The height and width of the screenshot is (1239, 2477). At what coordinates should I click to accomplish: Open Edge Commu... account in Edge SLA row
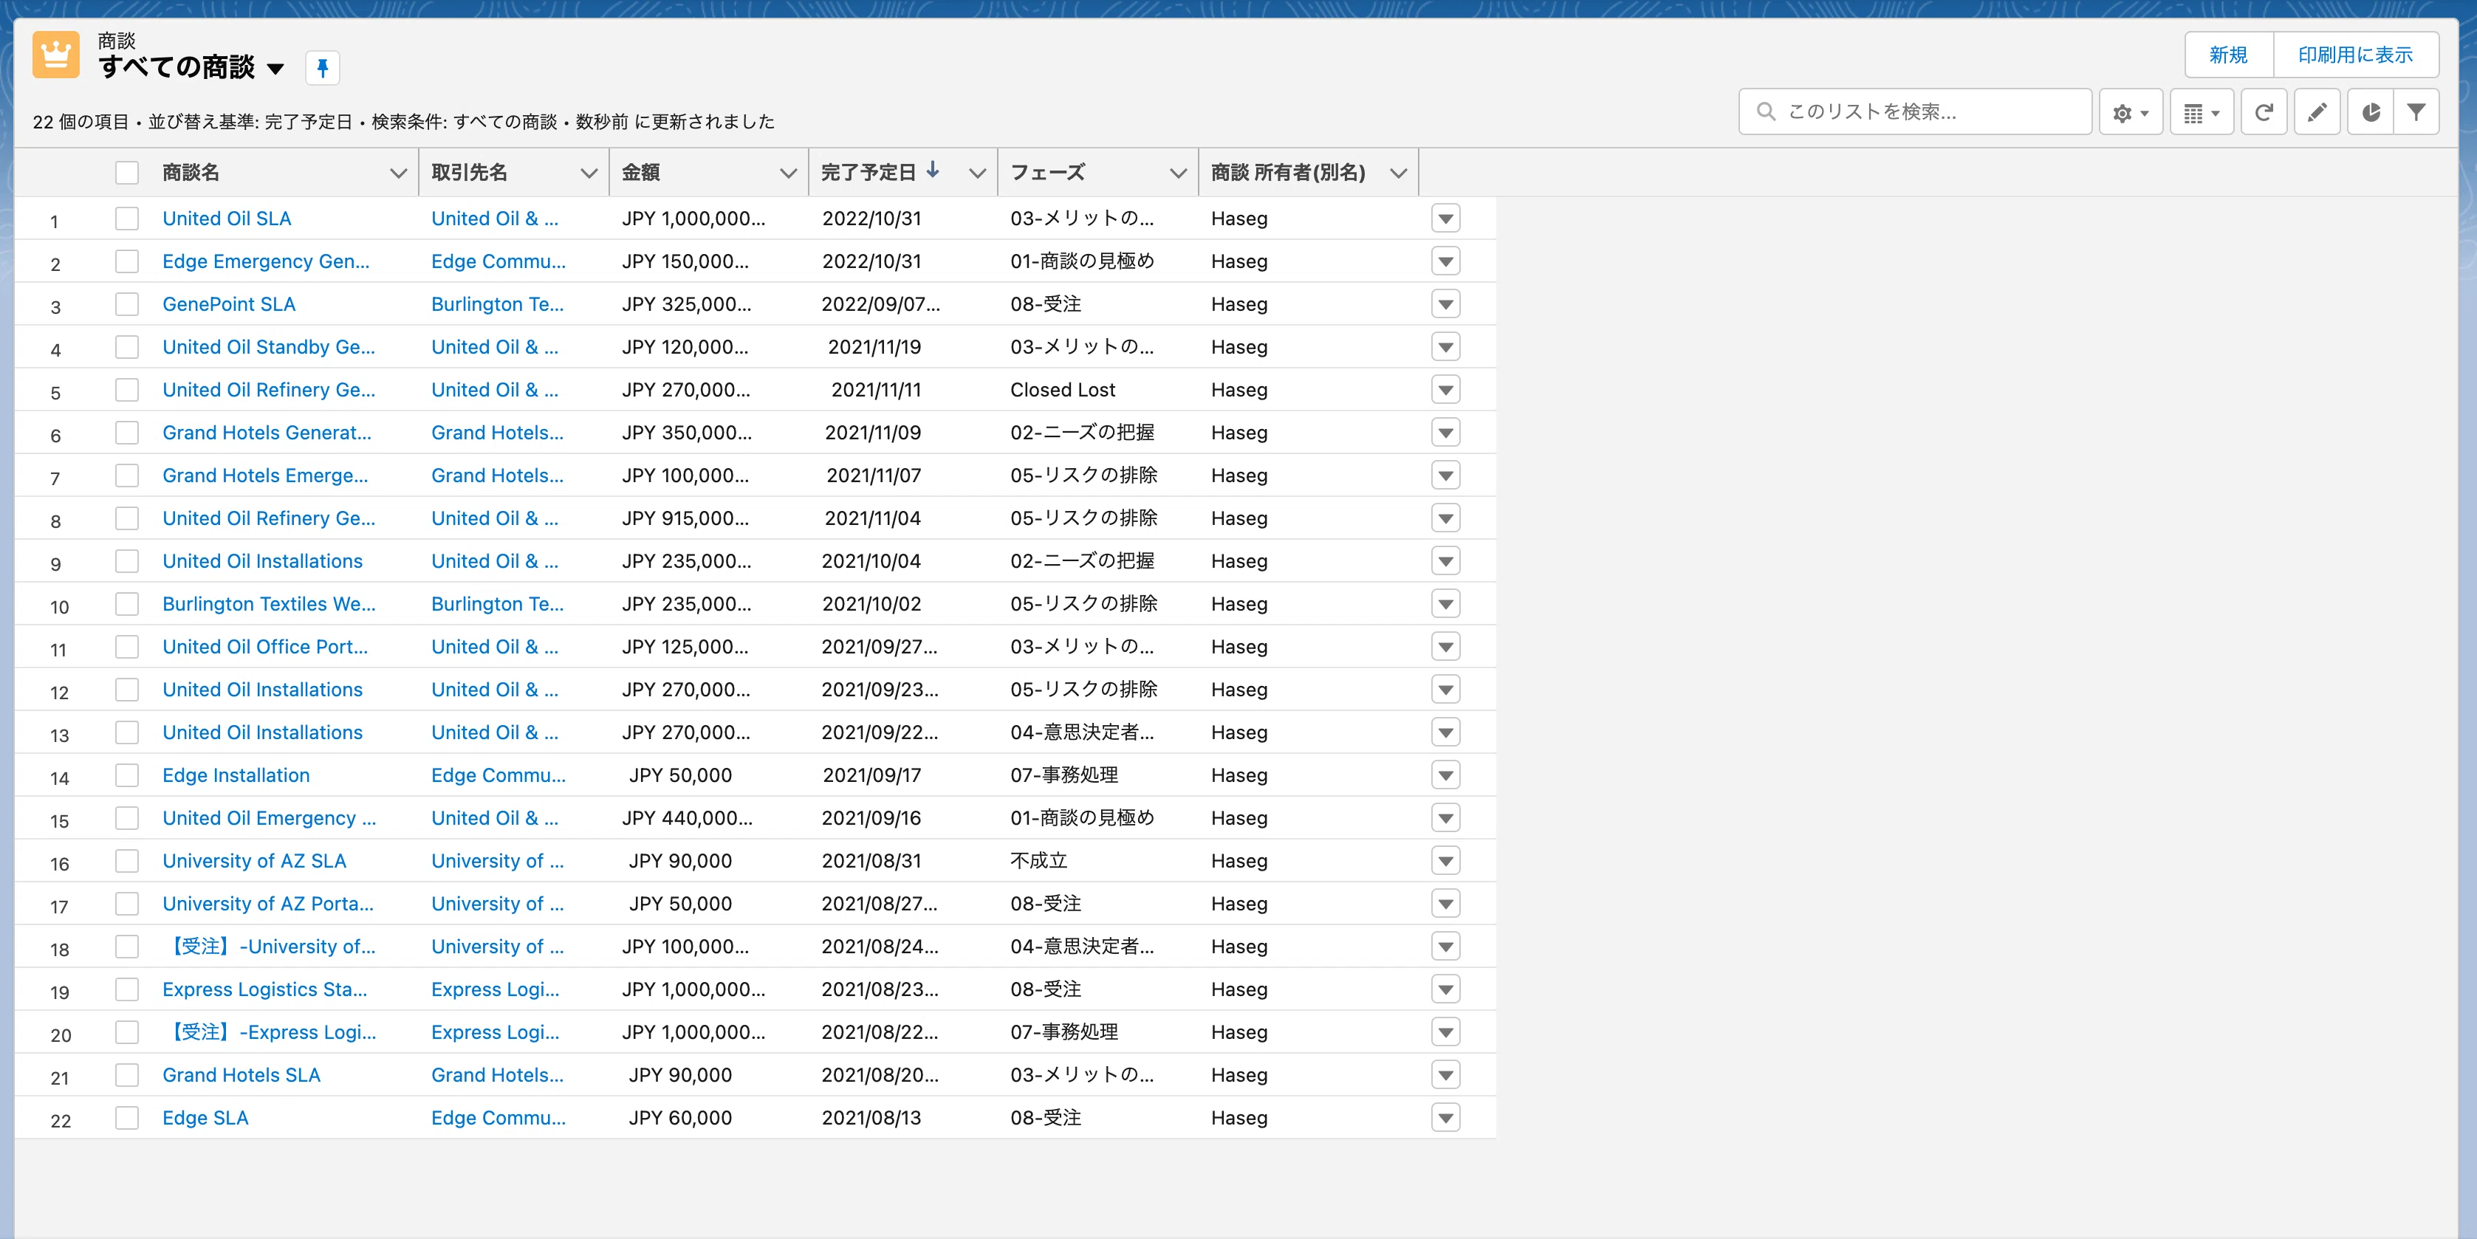[498, 1118]
